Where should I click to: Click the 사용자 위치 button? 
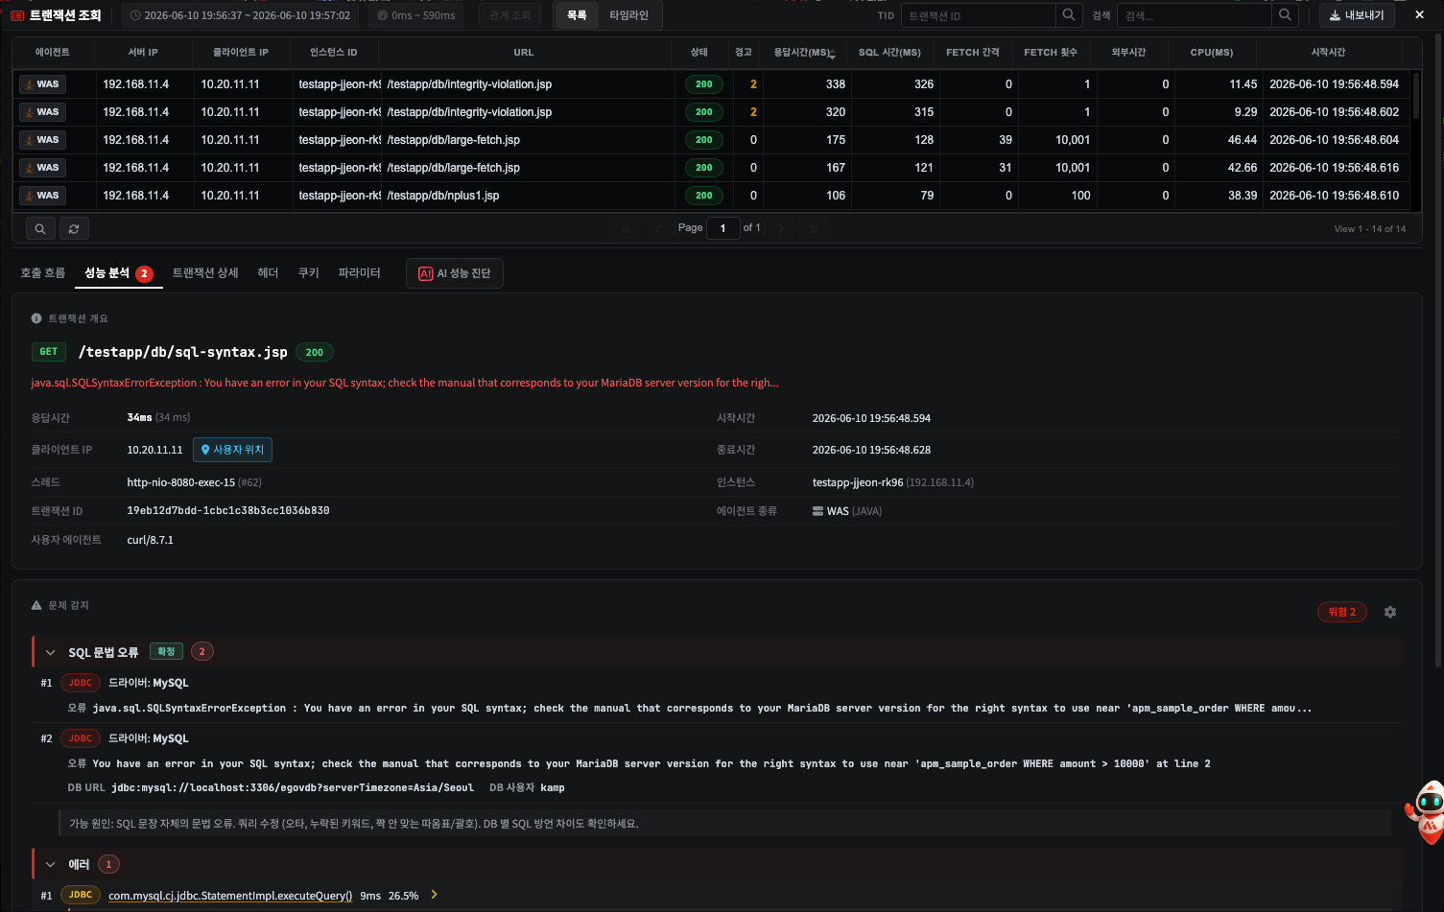232,450
